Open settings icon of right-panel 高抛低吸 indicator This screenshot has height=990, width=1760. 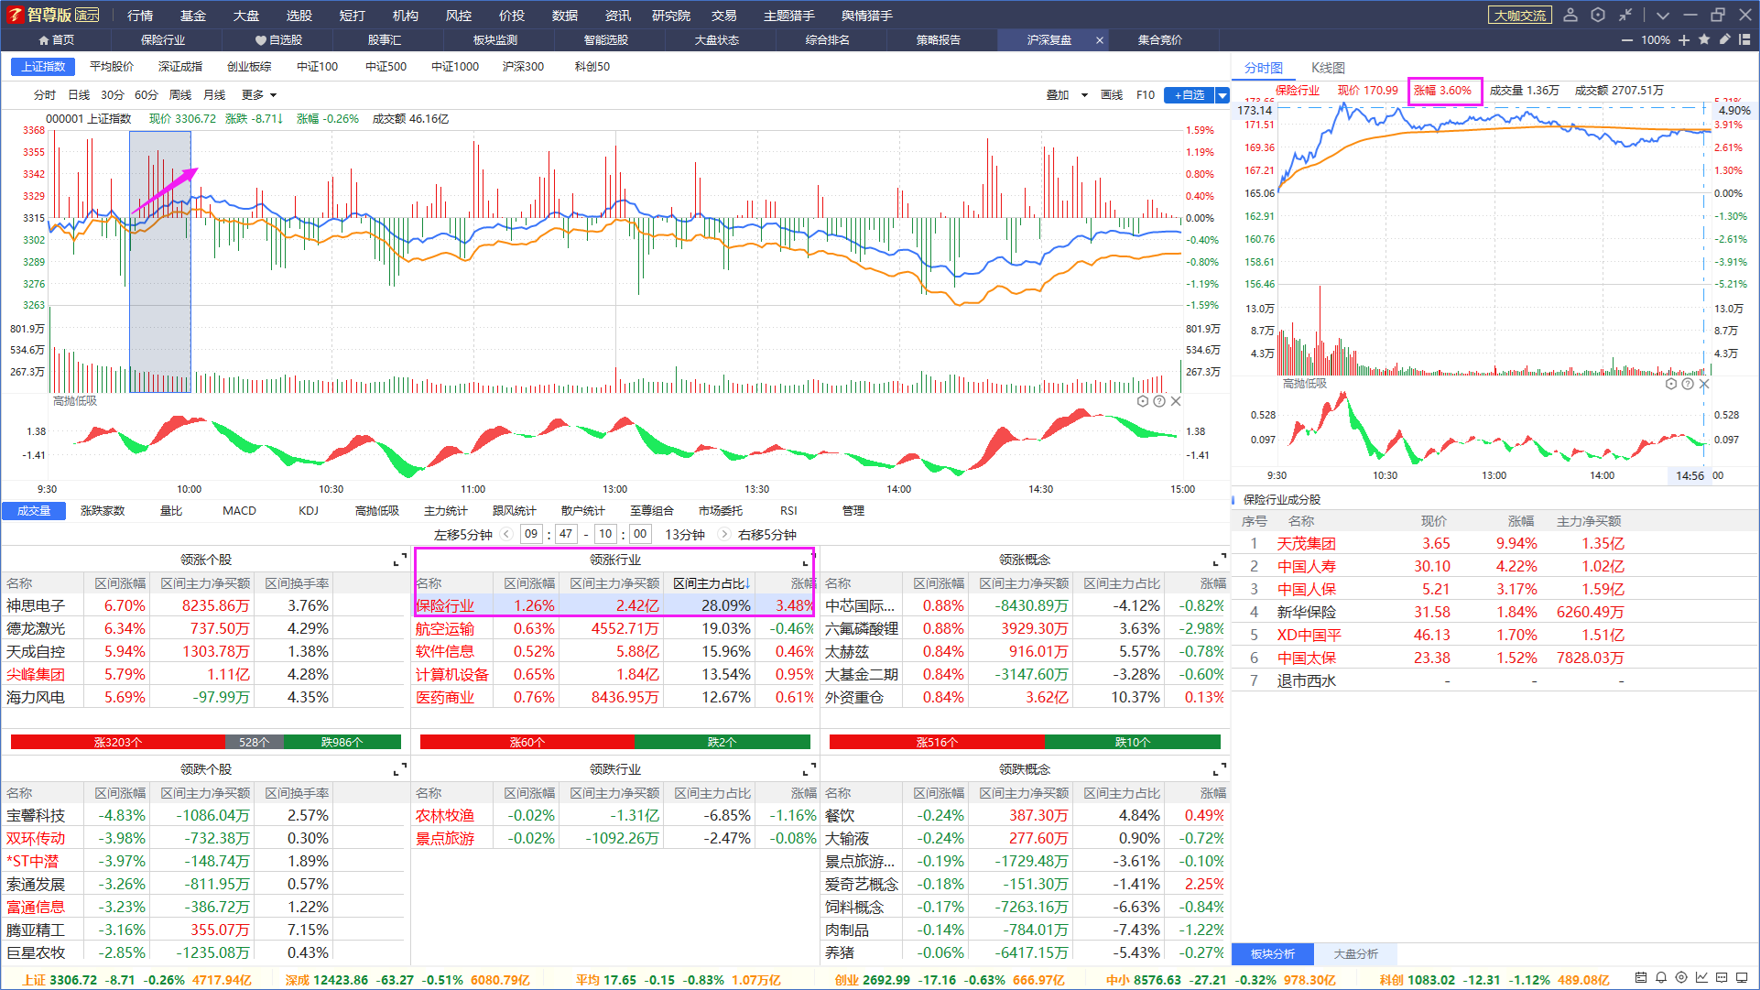pyautogui.click(x=1671, y=384)
